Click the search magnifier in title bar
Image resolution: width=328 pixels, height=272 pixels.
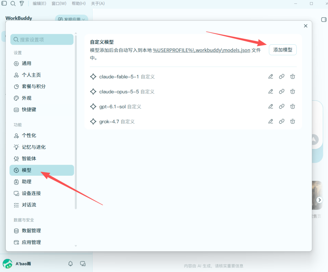pos(13,3)
